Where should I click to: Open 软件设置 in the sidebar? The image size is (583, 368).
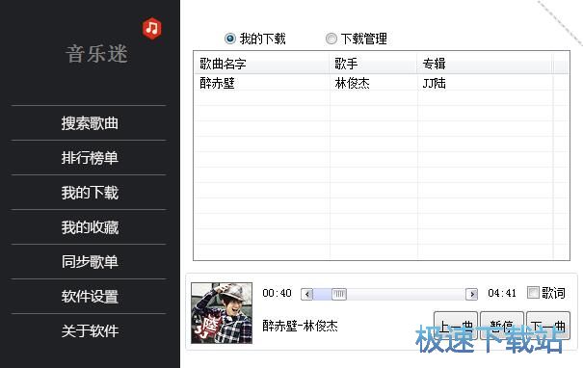click(90, 297)
